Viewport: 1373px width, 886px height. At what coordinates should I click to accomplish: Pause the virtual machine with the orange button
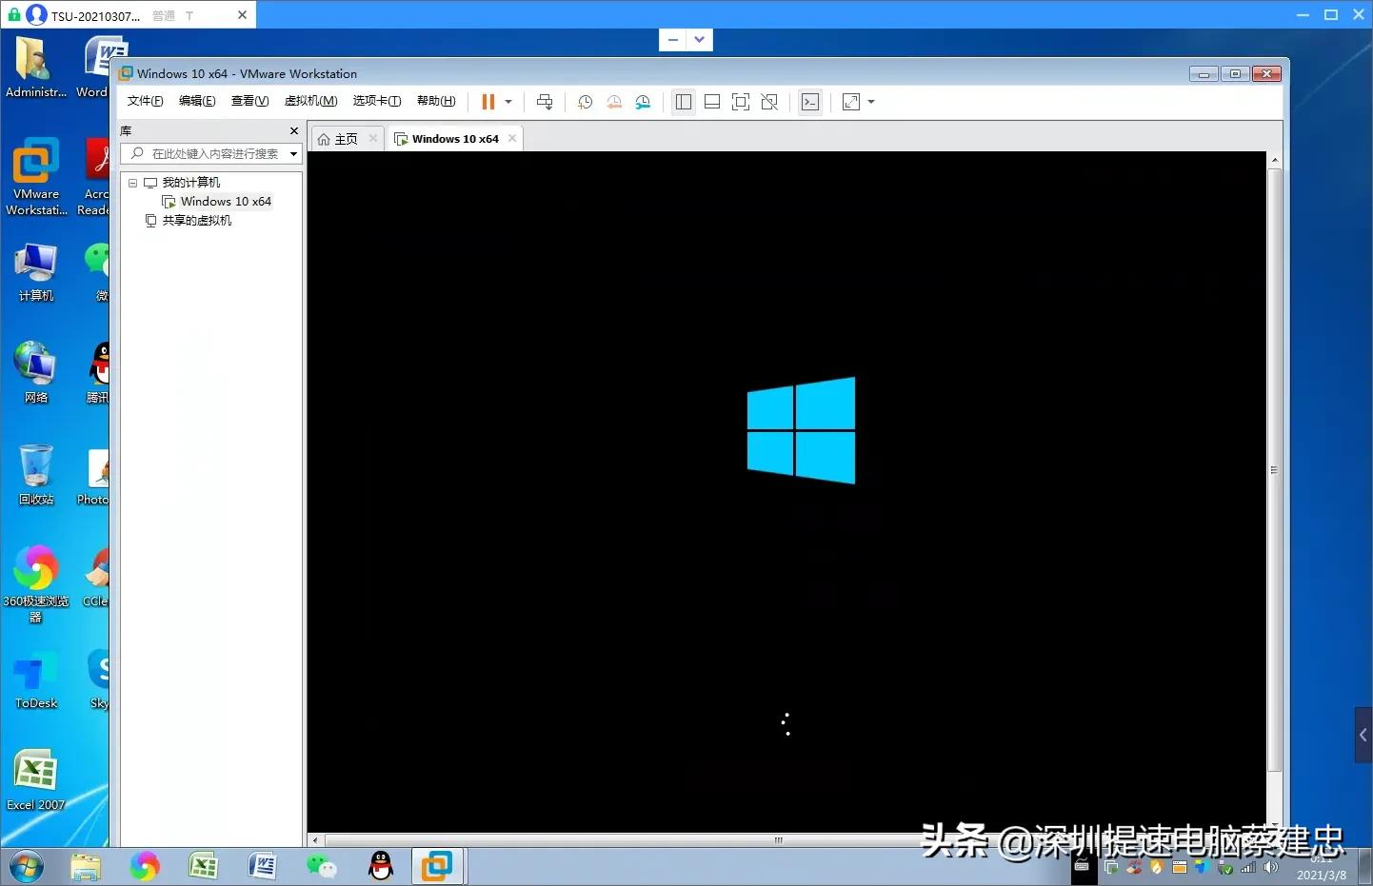(488, 102)
